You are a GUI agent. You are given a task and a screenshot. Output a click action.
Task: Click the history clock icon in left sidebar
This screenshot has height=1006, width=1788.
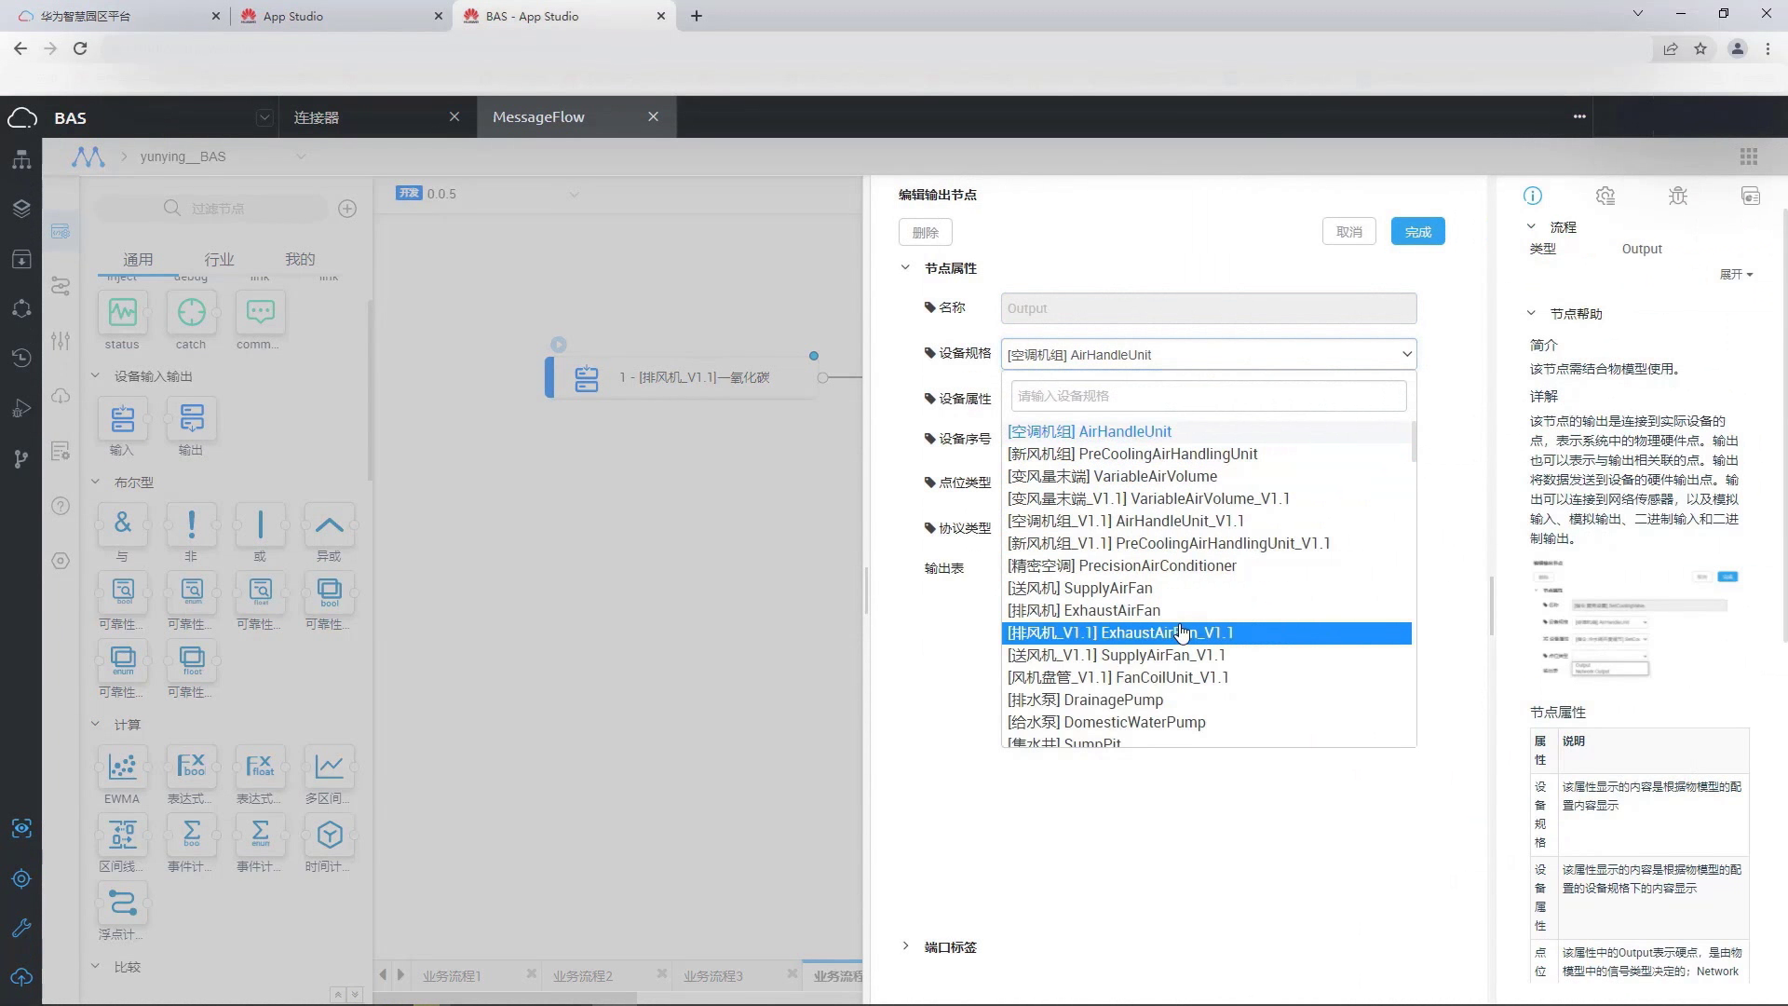click(x=21, y=358)
